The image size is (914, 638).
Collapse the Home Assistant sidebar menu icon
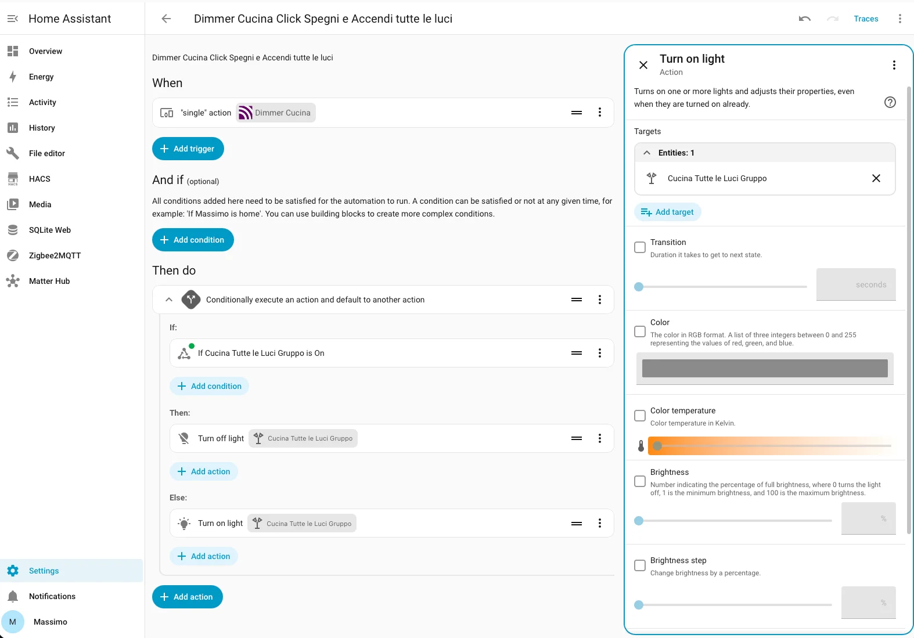(x=13, y=19)
